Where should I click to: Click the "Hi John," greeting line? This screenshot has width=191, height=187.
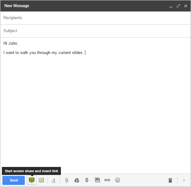[11, 44]
